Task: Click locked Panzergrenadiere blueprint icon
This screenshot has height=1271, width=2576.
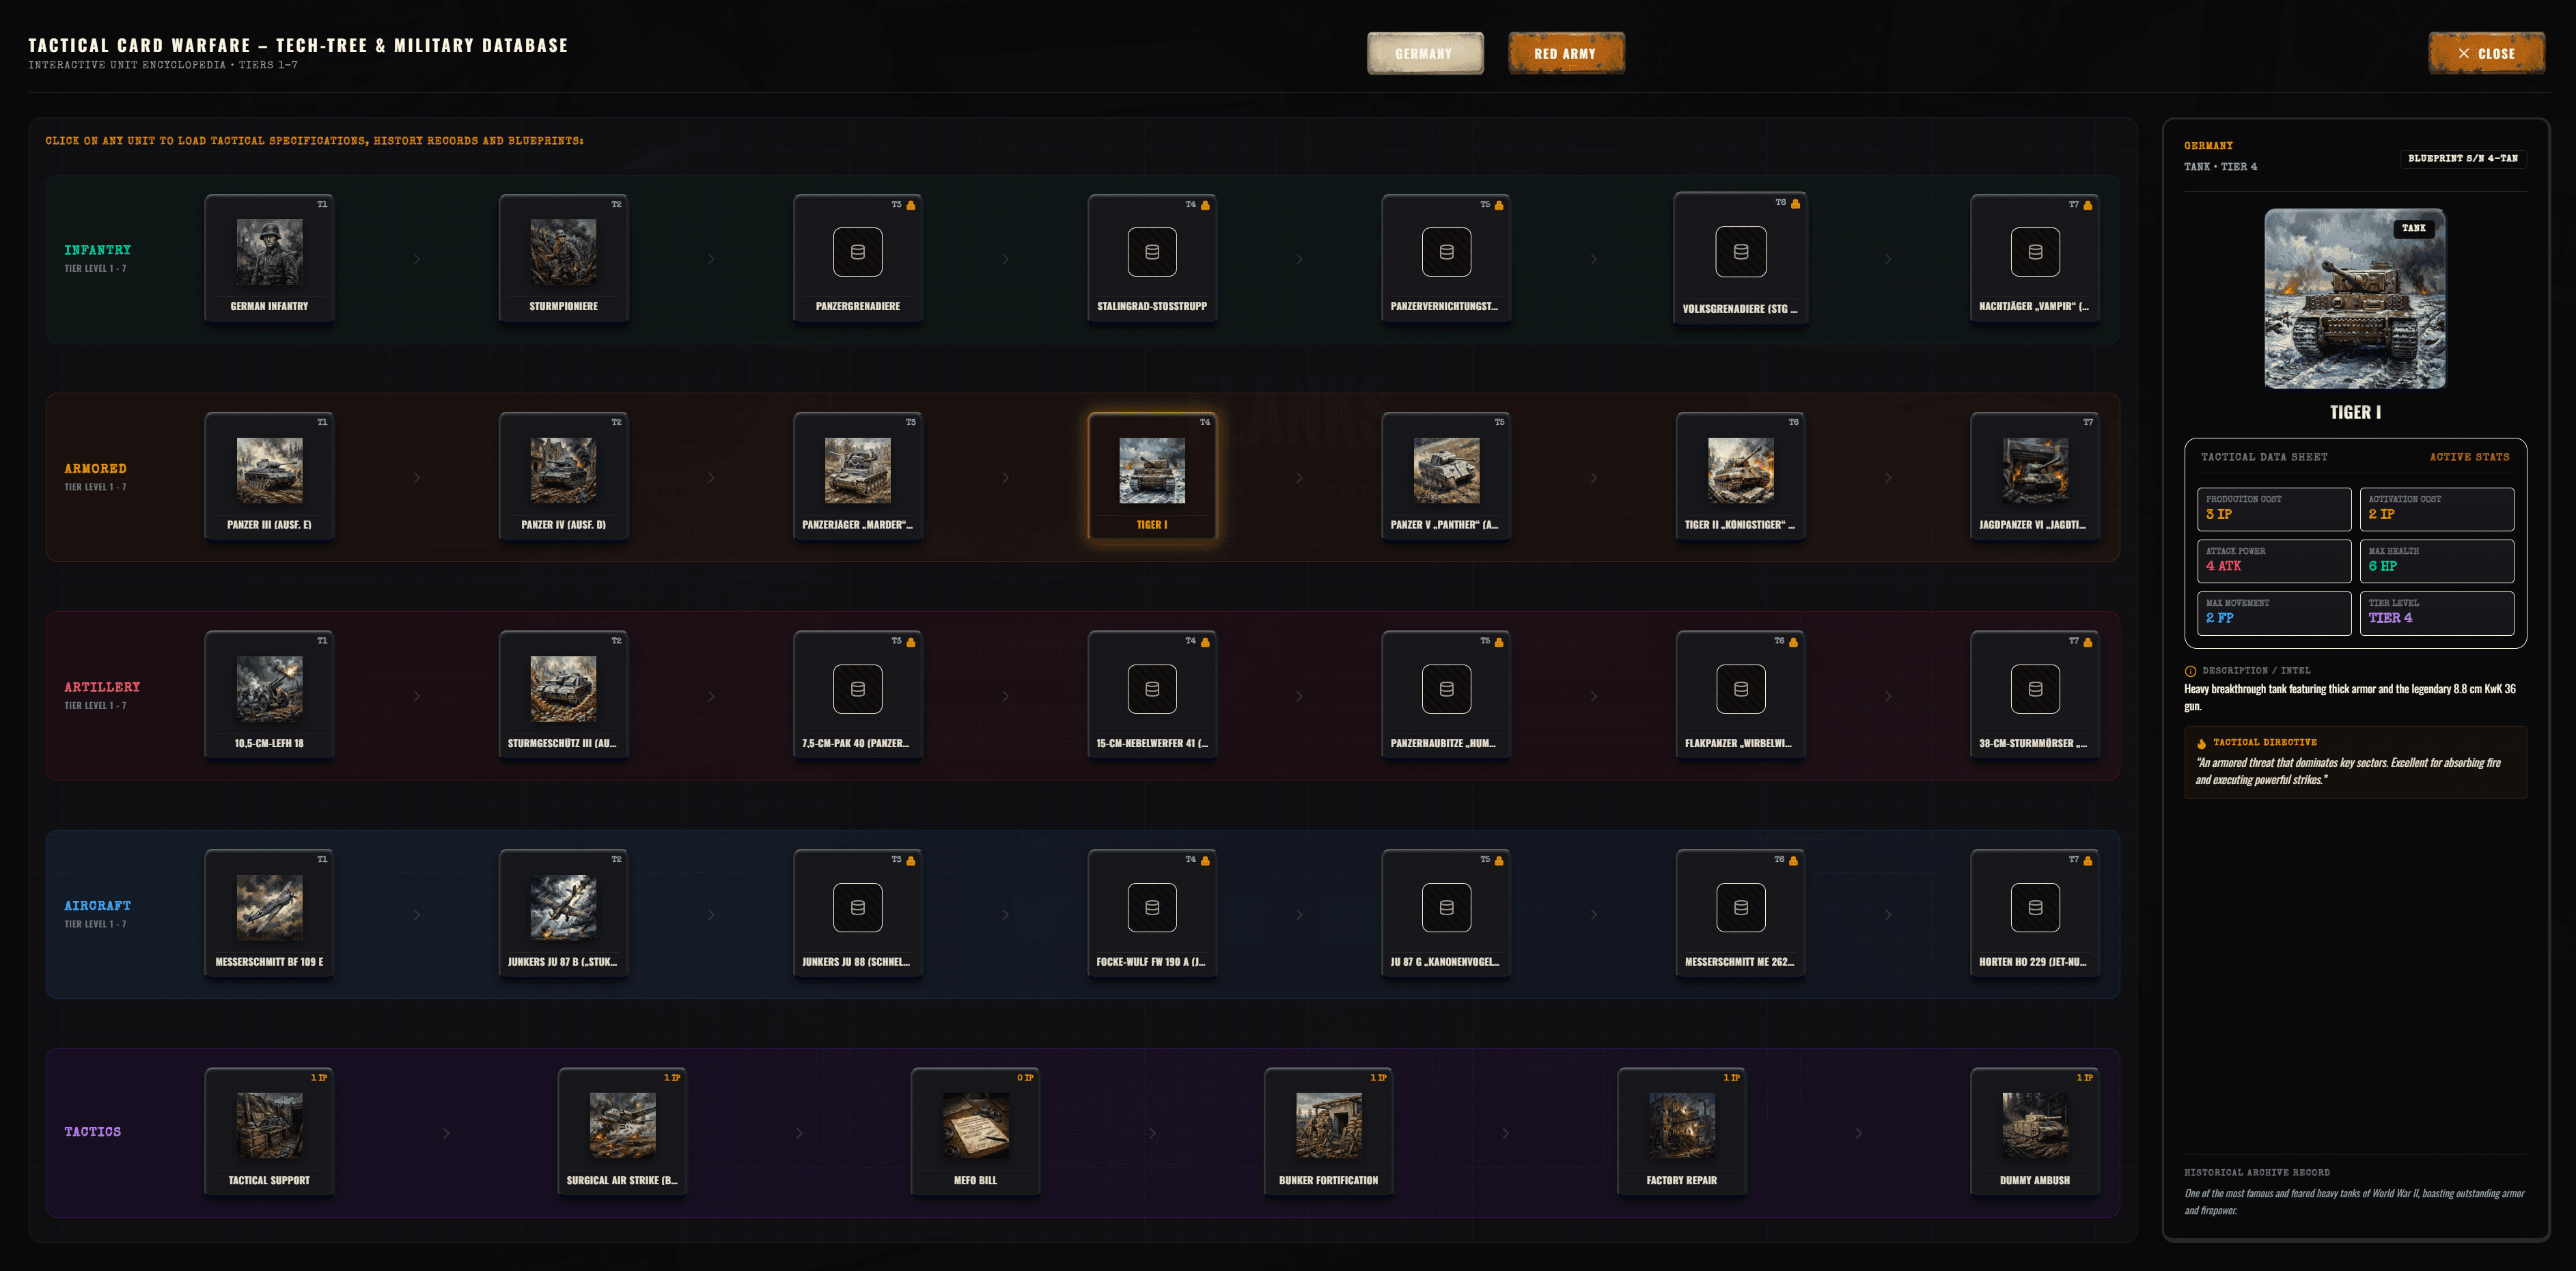Action: (858, 252)
